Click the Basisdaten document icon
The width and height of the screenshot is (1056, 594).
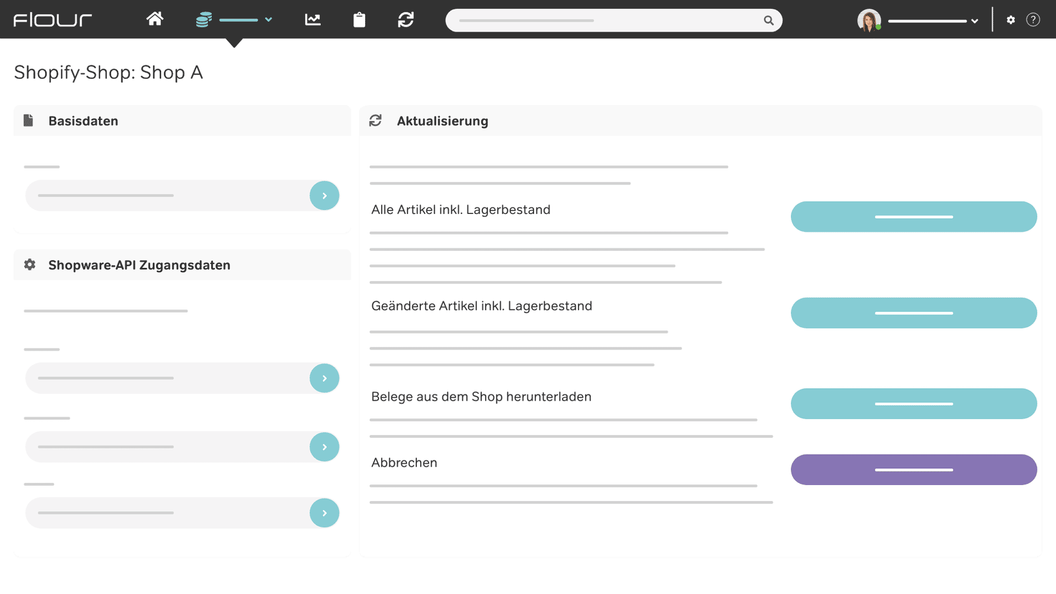pyautogui.click(x=28, y=121)
